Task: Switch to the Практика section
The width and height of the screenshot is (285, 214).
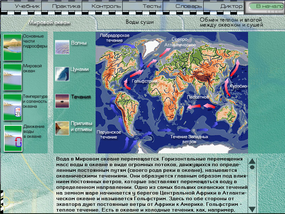Action: pyautogui.click(x=62, y=6)
